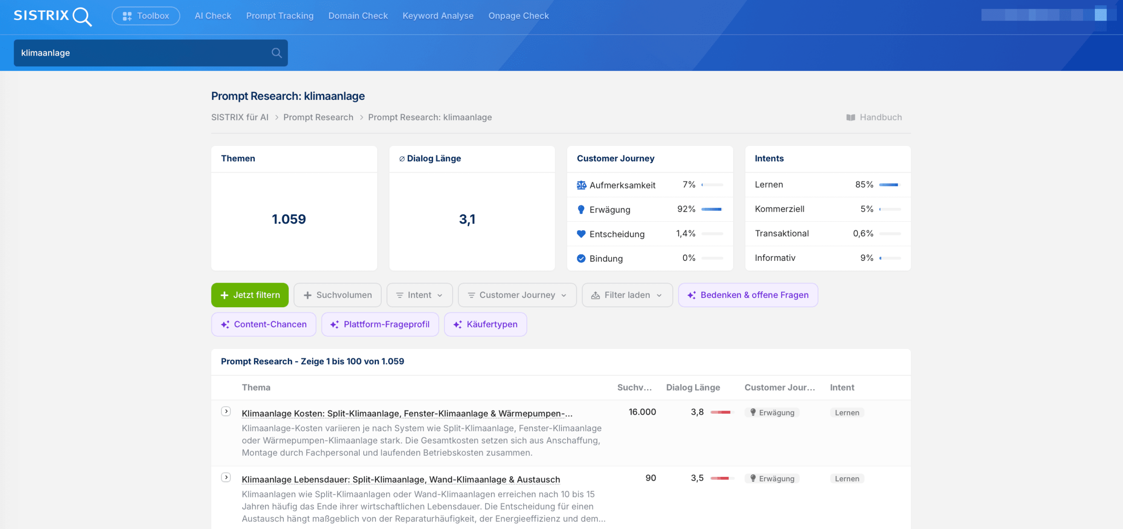Expand the Klimaanlage Kosten row
This screenshot has height=529, width=1123.
coord(226,411)
